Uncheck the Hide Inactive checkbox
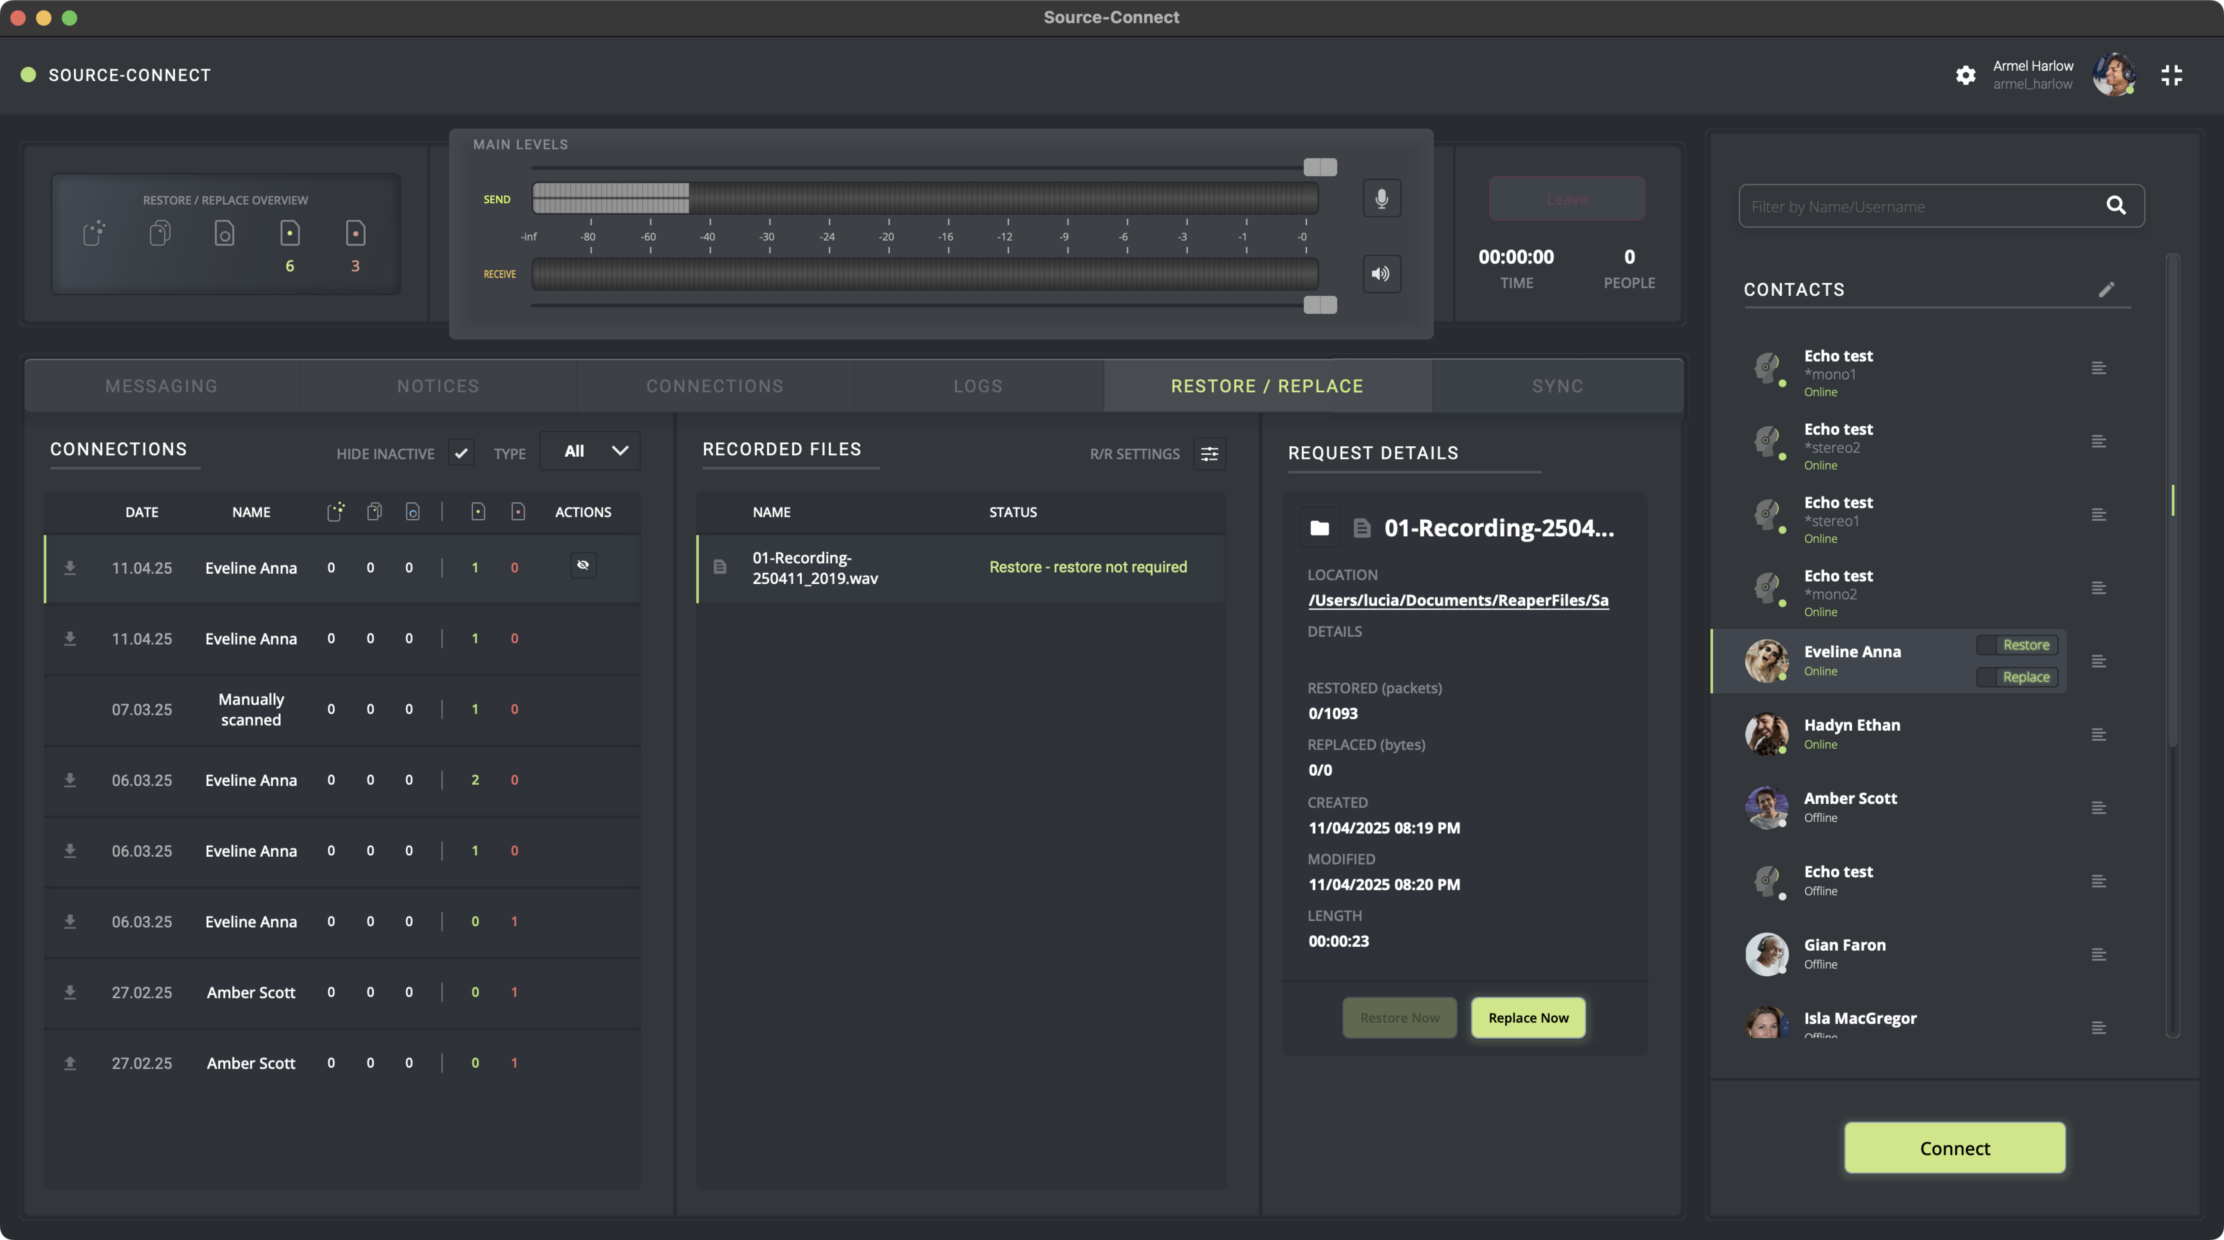Viewport: 2224px width, 1240px height. pos(461,452)
